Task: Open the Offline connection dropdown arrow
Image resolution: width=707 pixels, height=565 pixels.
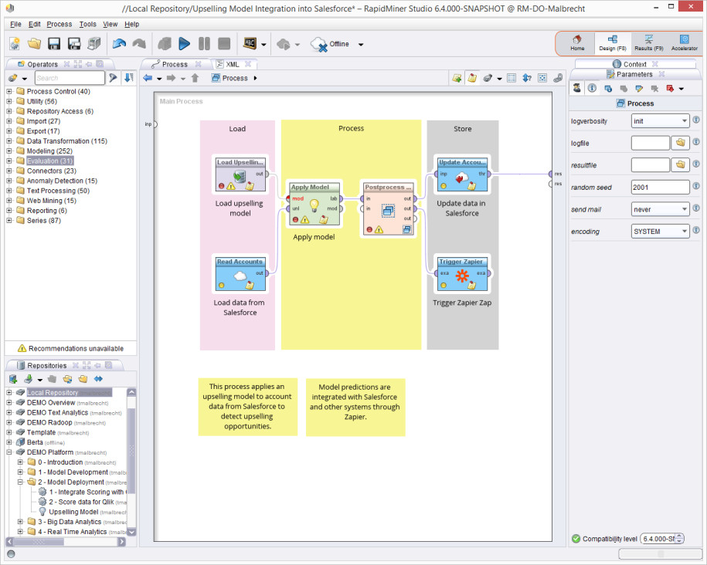Action: pyautogui.click(x=361, y=45)
